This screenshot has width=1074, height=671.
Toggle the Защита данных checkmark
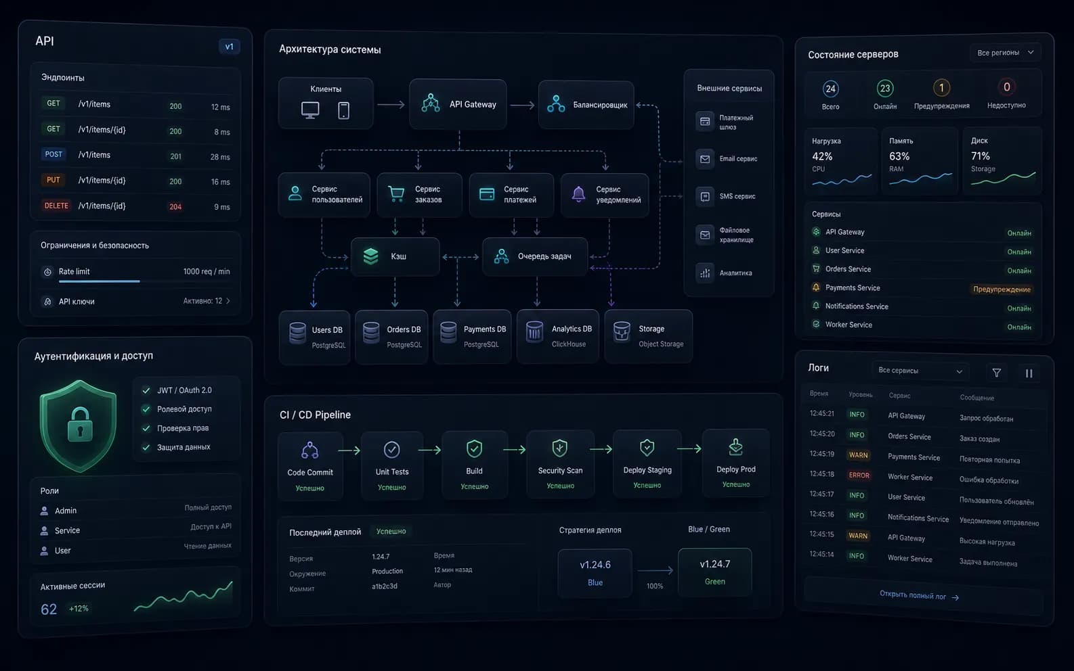tap(146, 447)
